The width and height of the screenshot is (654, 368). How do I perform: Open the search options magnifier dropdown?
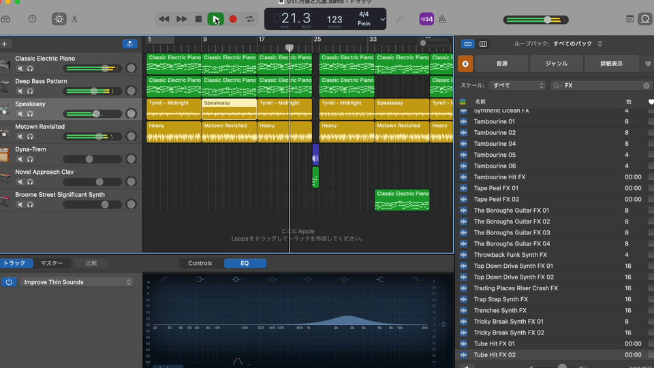557,86
